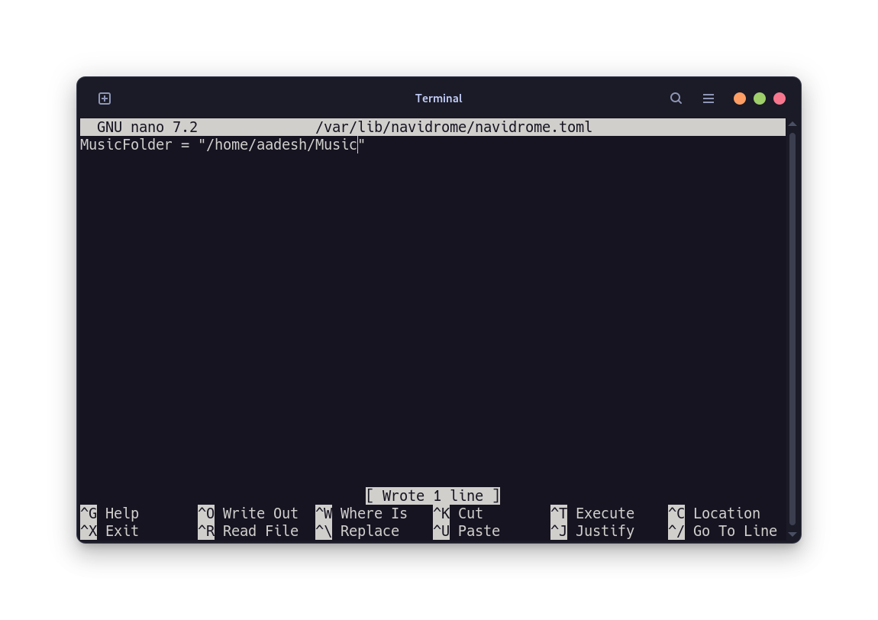The image size is (878, 620).
Task: Click the Cut shortcut label
Action: point(460,513)
